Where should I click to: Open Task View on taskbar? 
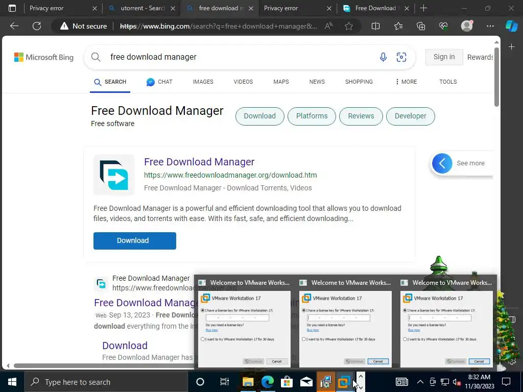(x=225, y=382)
